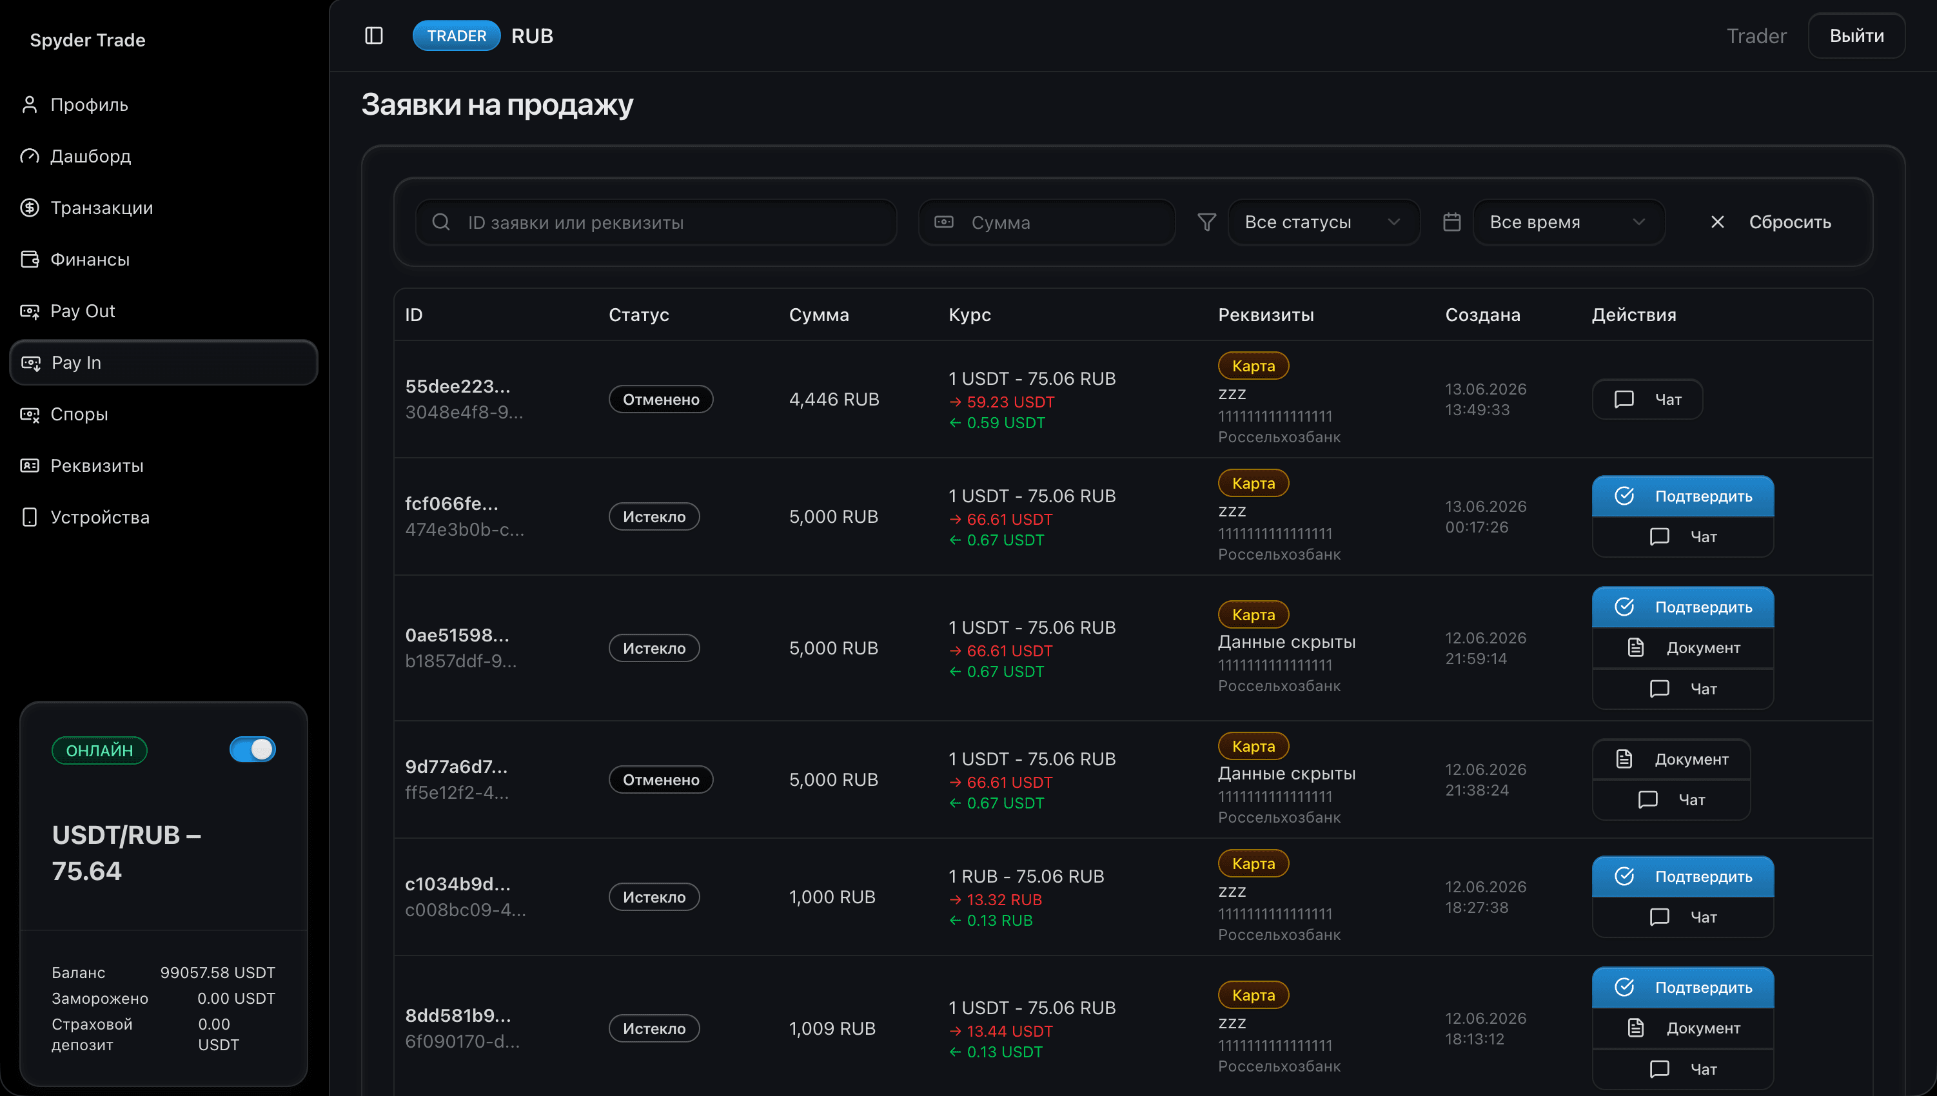The height and width of the screenshot is (1096, 1937).
Task: Click the Pay Out sidebar icon
Action: point(30,311)
